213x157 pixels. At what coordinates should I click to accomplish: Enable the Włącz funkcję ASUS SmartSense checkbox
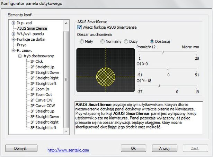pyautogui.click(x=79, y=27)
